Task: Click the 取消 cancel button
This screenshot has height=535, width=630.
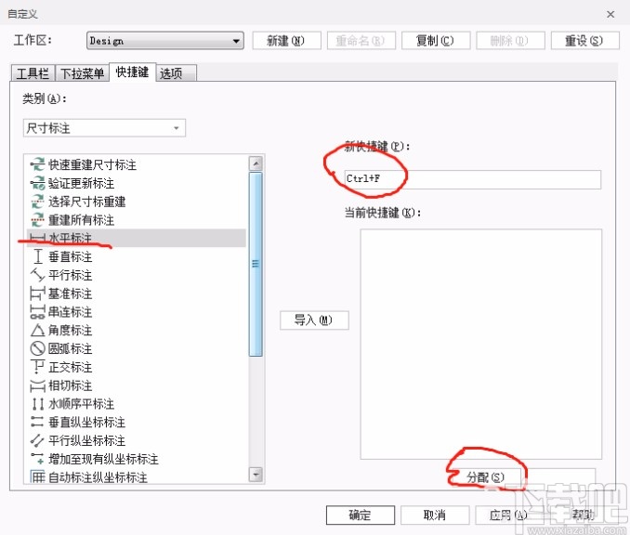Action: pyautogui.click(x=435, y=515)
